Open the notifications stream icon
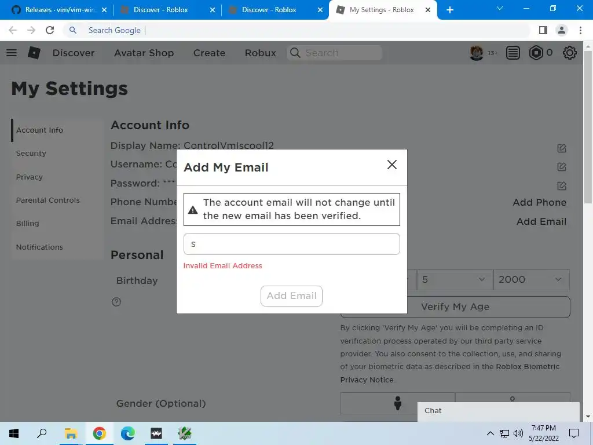Viewport: 593px width, 445px height. pyautogui.click(x=513, y=53)
